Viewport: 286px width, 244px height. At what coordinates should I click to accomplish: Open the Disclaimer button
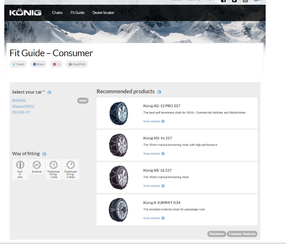click(x=217, y=234)
